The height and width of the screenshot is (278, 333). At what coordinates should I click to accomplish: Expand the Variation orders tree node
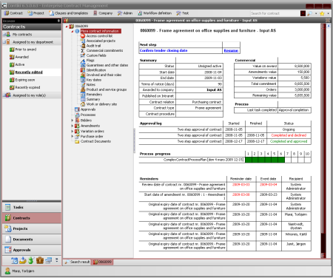pos(73,131)
